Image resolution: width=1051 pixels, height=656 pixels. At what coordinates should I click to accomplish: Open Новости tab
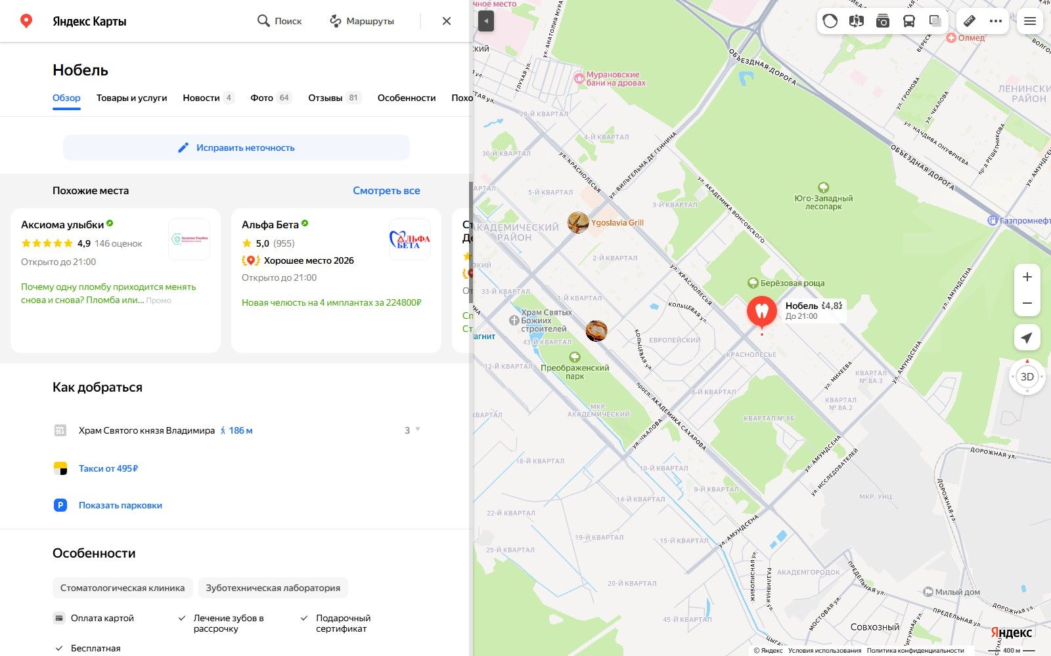click(208, 98)
